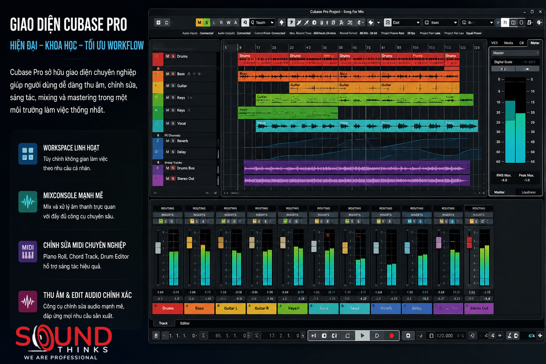Solo the Reverb FX channel track
Image resolution: width=546 pixels, height=364 pixels.
coord(173,141)
